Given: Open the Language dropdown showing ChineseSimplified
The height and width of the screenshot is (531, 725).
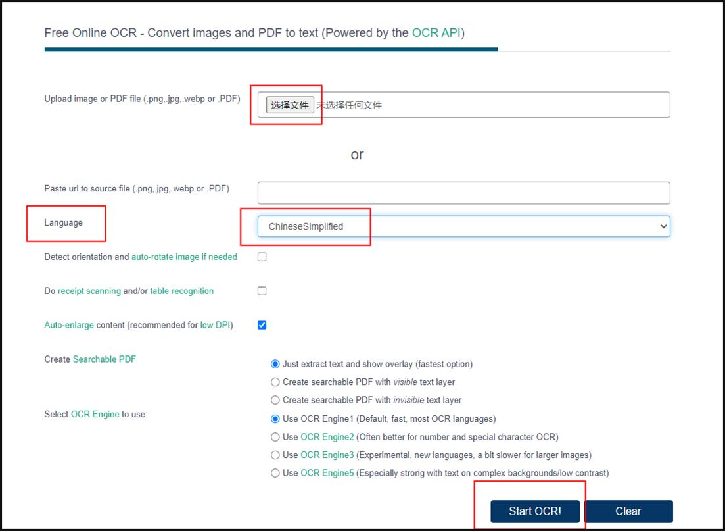Looking at the screenshot, I should tap(463, 226).
